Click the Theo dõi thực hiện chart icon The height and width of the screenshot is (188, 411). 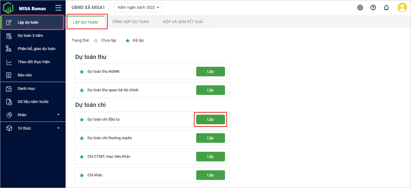click(9, 62)
